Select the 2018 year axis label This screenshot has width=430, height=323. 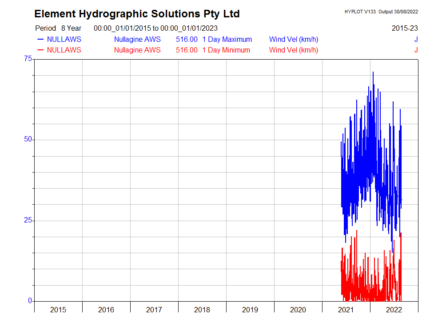(x=202, y=310)
